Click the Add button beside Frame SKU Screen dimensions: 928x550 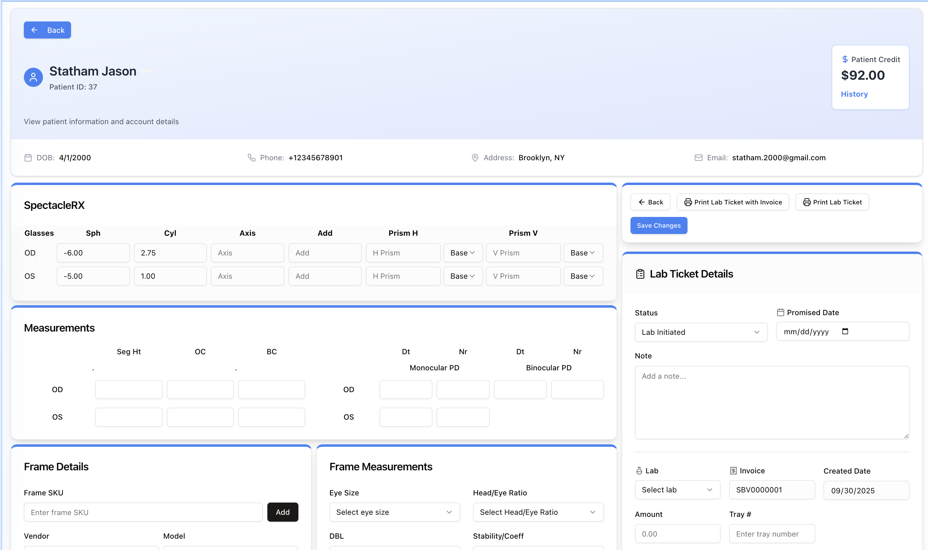point(283,512)
